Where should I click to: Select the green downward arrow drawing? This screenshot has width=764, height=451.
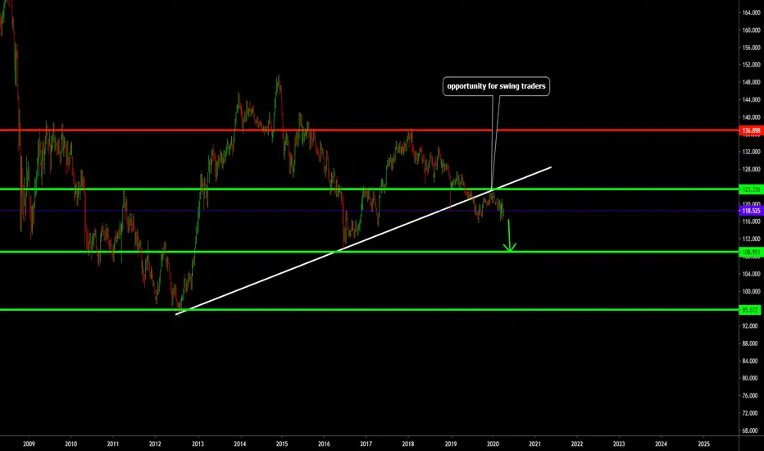(509, 236)
